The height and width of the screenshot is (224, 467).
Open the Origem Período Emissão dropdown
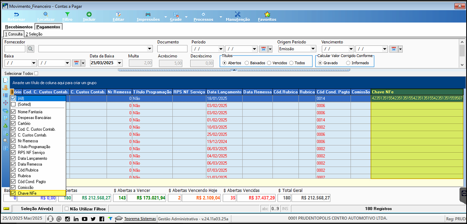313,49
